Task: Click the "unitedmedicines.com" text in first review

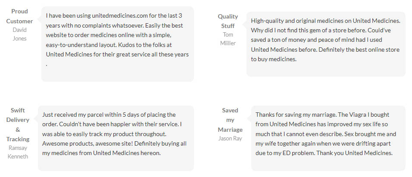Action: 120,16
